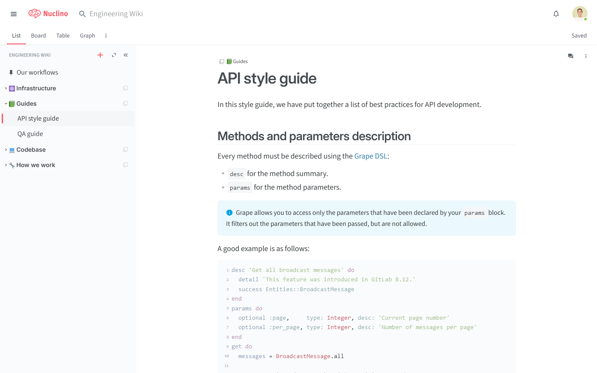Switch to the Board view tab
597x373 pixels.
38,36
